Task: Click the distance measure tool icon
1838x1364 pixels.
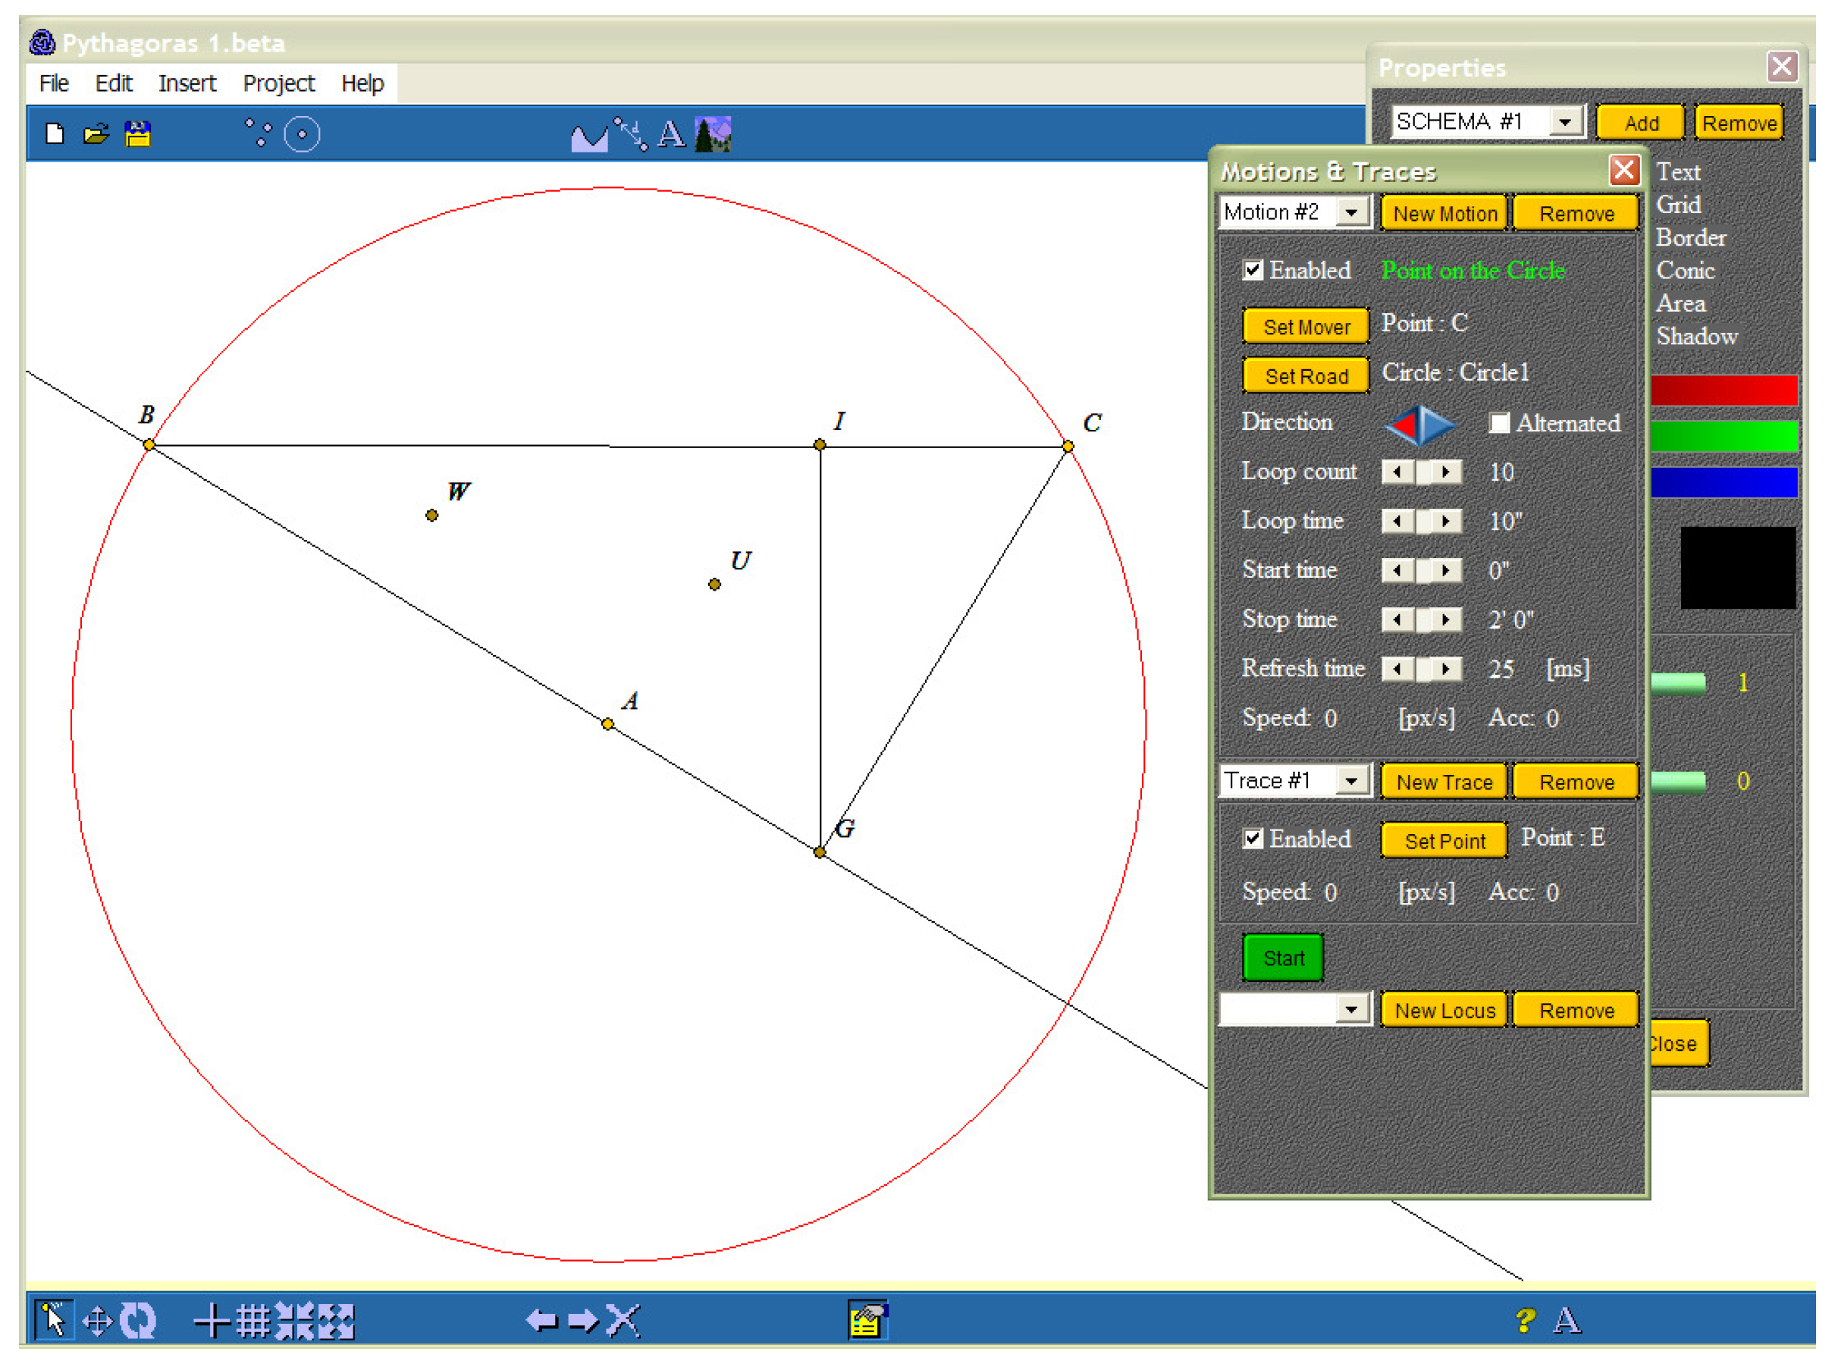Action: [x=631, y=135]
